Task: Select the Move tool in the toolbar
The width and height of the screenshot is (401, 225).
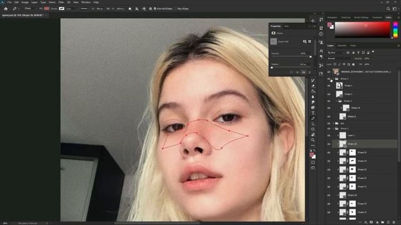Action: (313, 21)
